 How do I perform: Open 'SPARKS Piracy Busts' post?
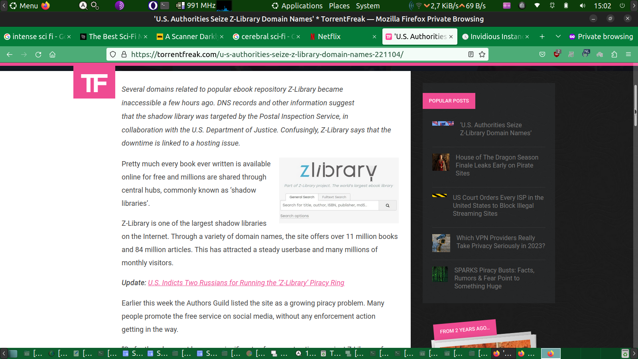point(494,278)
